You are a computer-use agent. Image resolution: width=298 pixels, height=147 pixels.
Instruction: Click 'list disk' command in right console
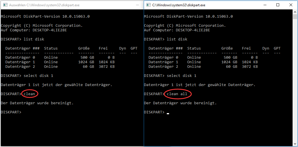(x=177, y=39)
